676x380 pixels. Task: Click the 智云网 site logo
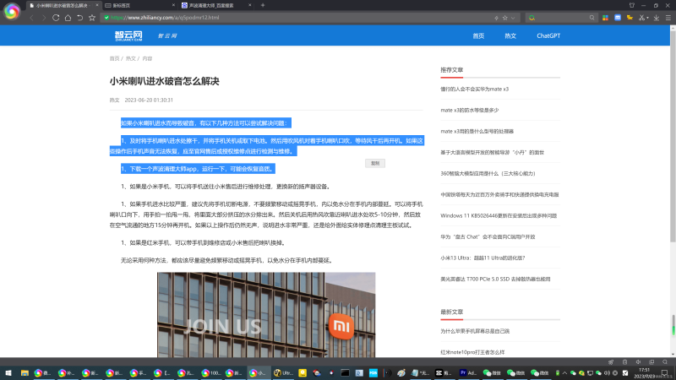click(128, 35)
